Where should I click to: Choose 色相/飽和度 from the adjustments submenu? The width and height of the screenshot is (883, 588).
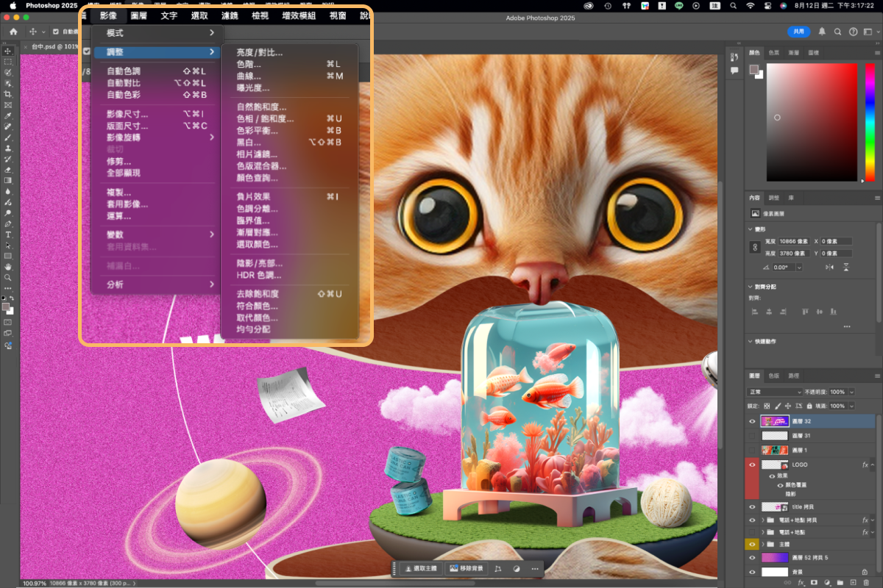tap(265, 118)
